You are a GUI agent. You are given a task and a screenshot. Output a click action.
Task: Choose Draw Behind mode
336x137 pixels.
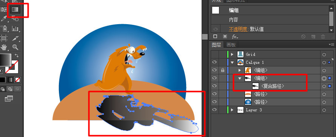click(10, 89)
